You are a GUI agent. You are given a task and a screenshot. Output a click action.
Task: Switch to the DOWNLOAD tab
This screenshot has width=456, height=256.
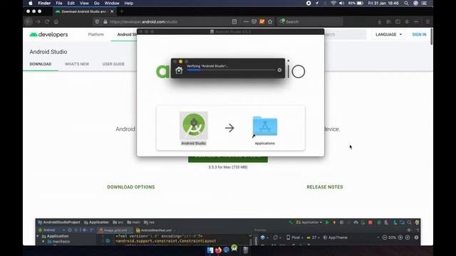41,64
